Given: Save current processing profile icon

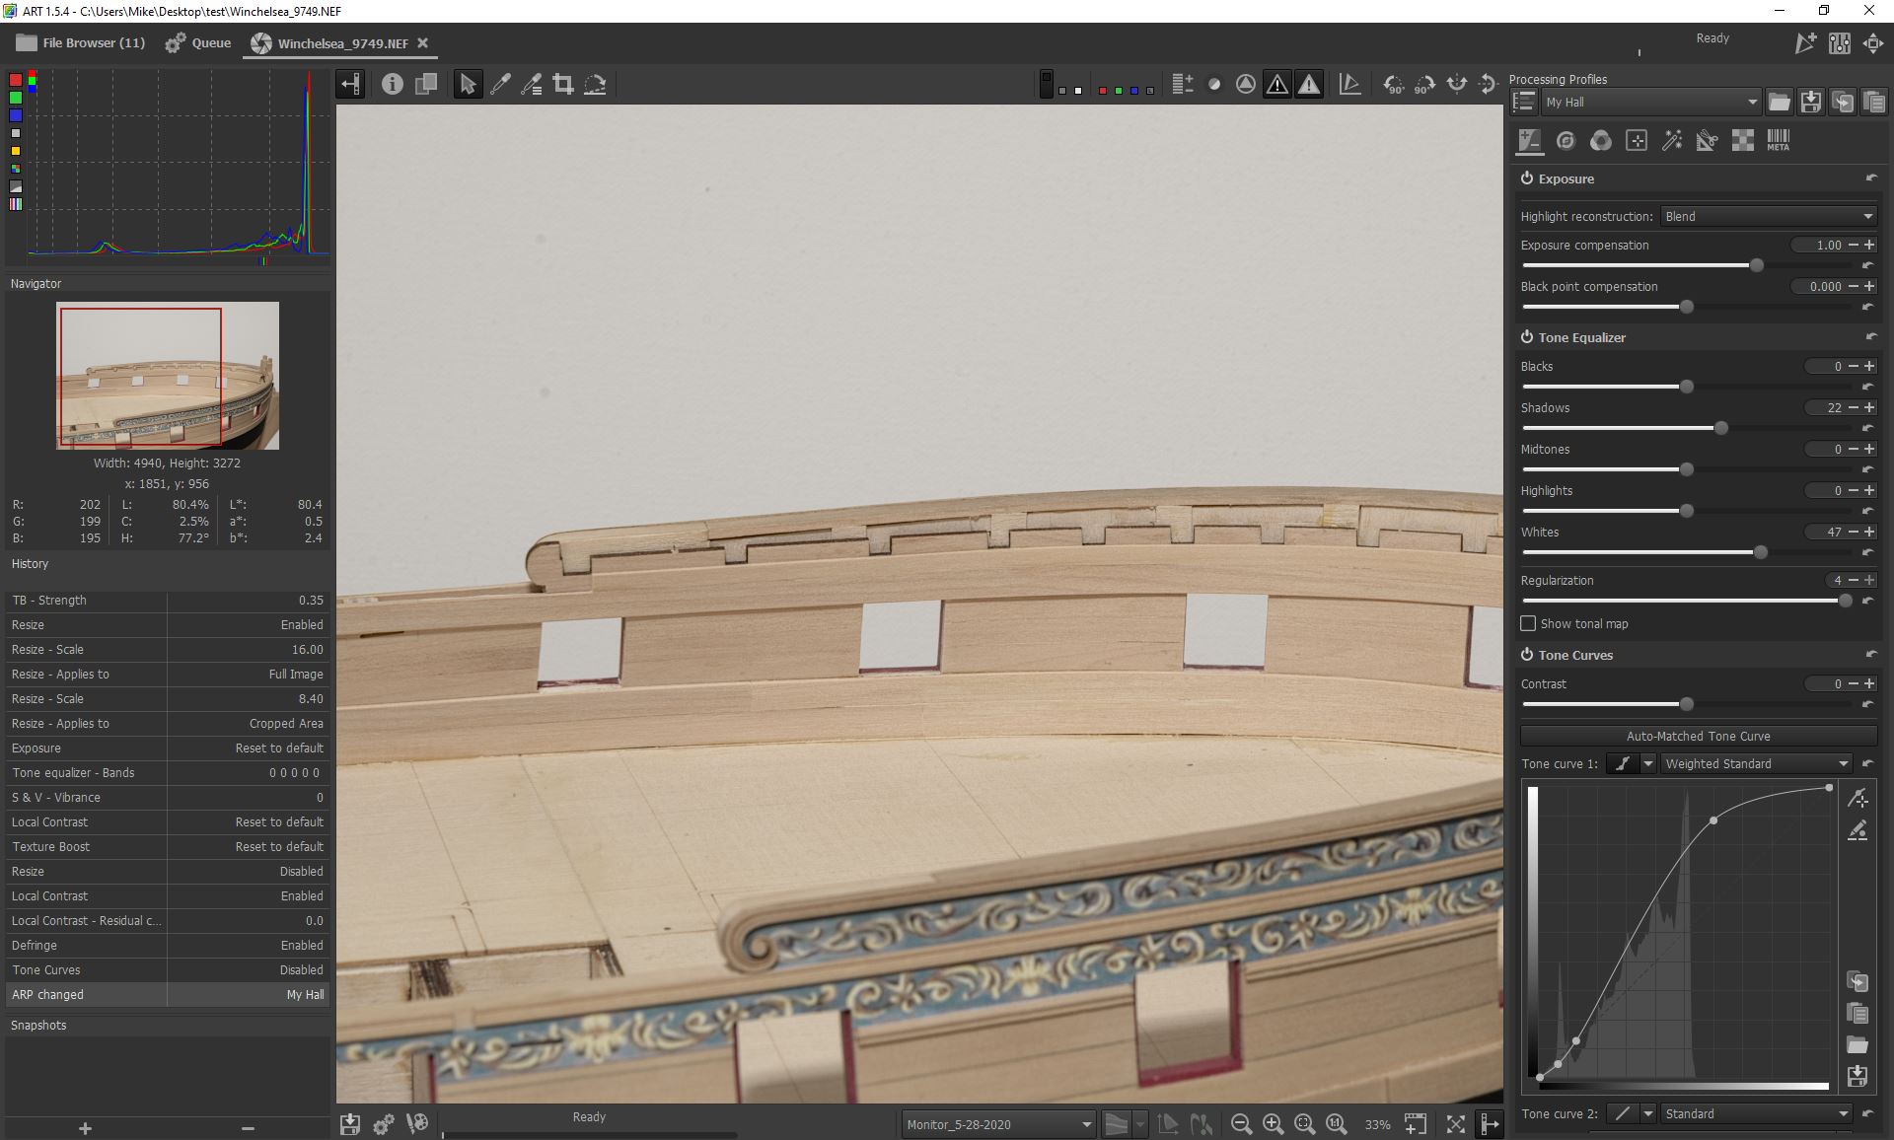Looking at the screenshot, I should [1810, 102].
